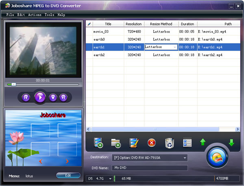Skip to previous clip in preview
Image resolution: width=244 pixels, height=186 pixels.
tap(26, 98)
